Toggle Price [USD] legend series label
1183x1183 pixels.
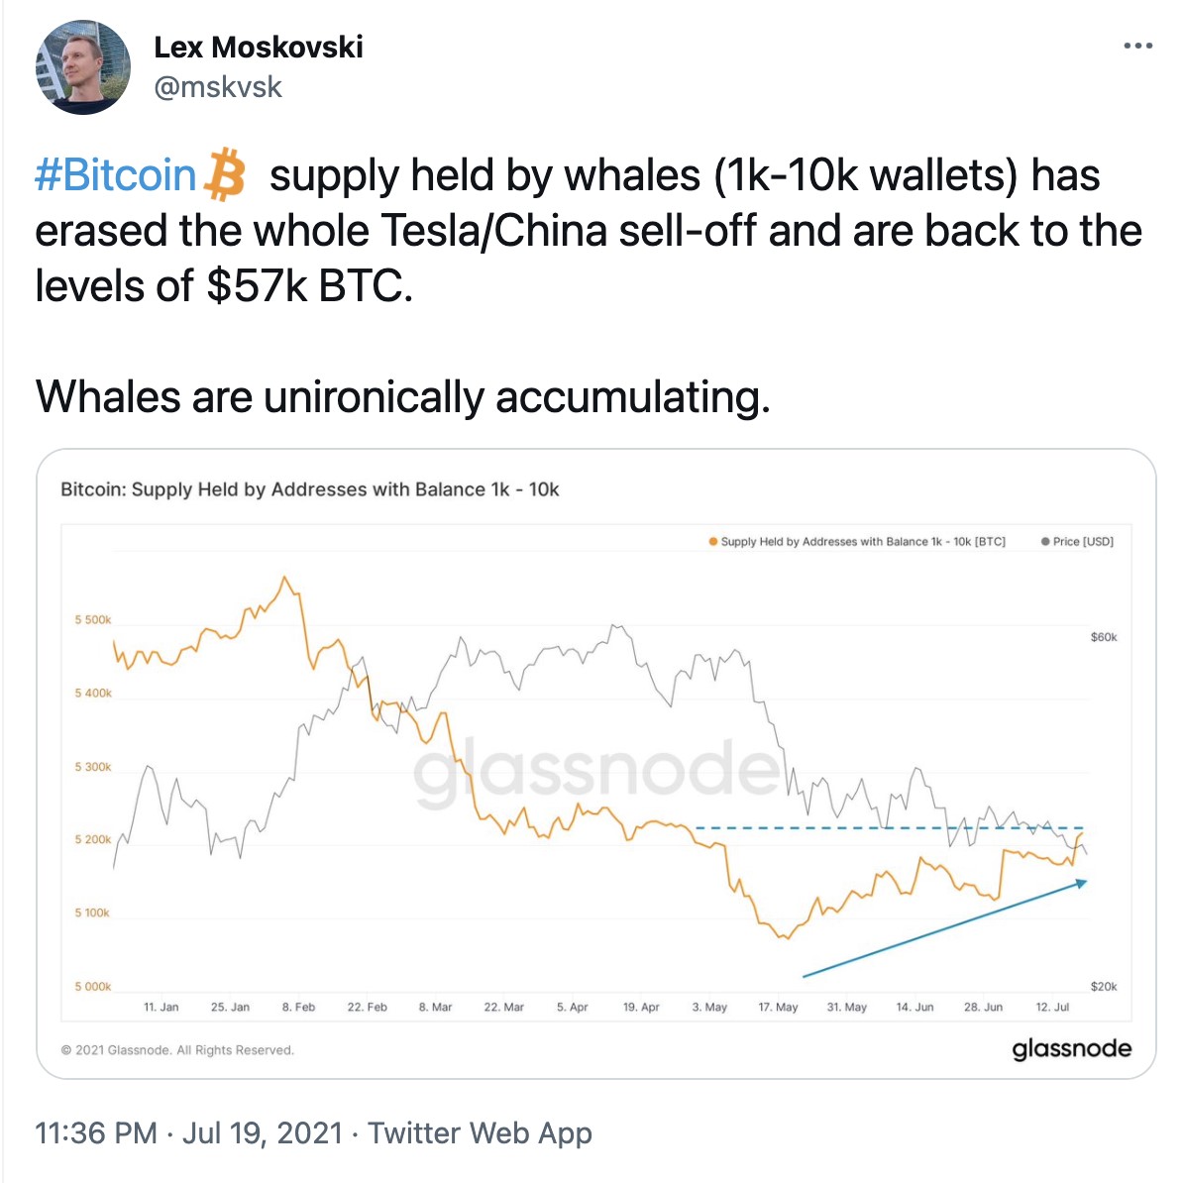[1083, 542]
